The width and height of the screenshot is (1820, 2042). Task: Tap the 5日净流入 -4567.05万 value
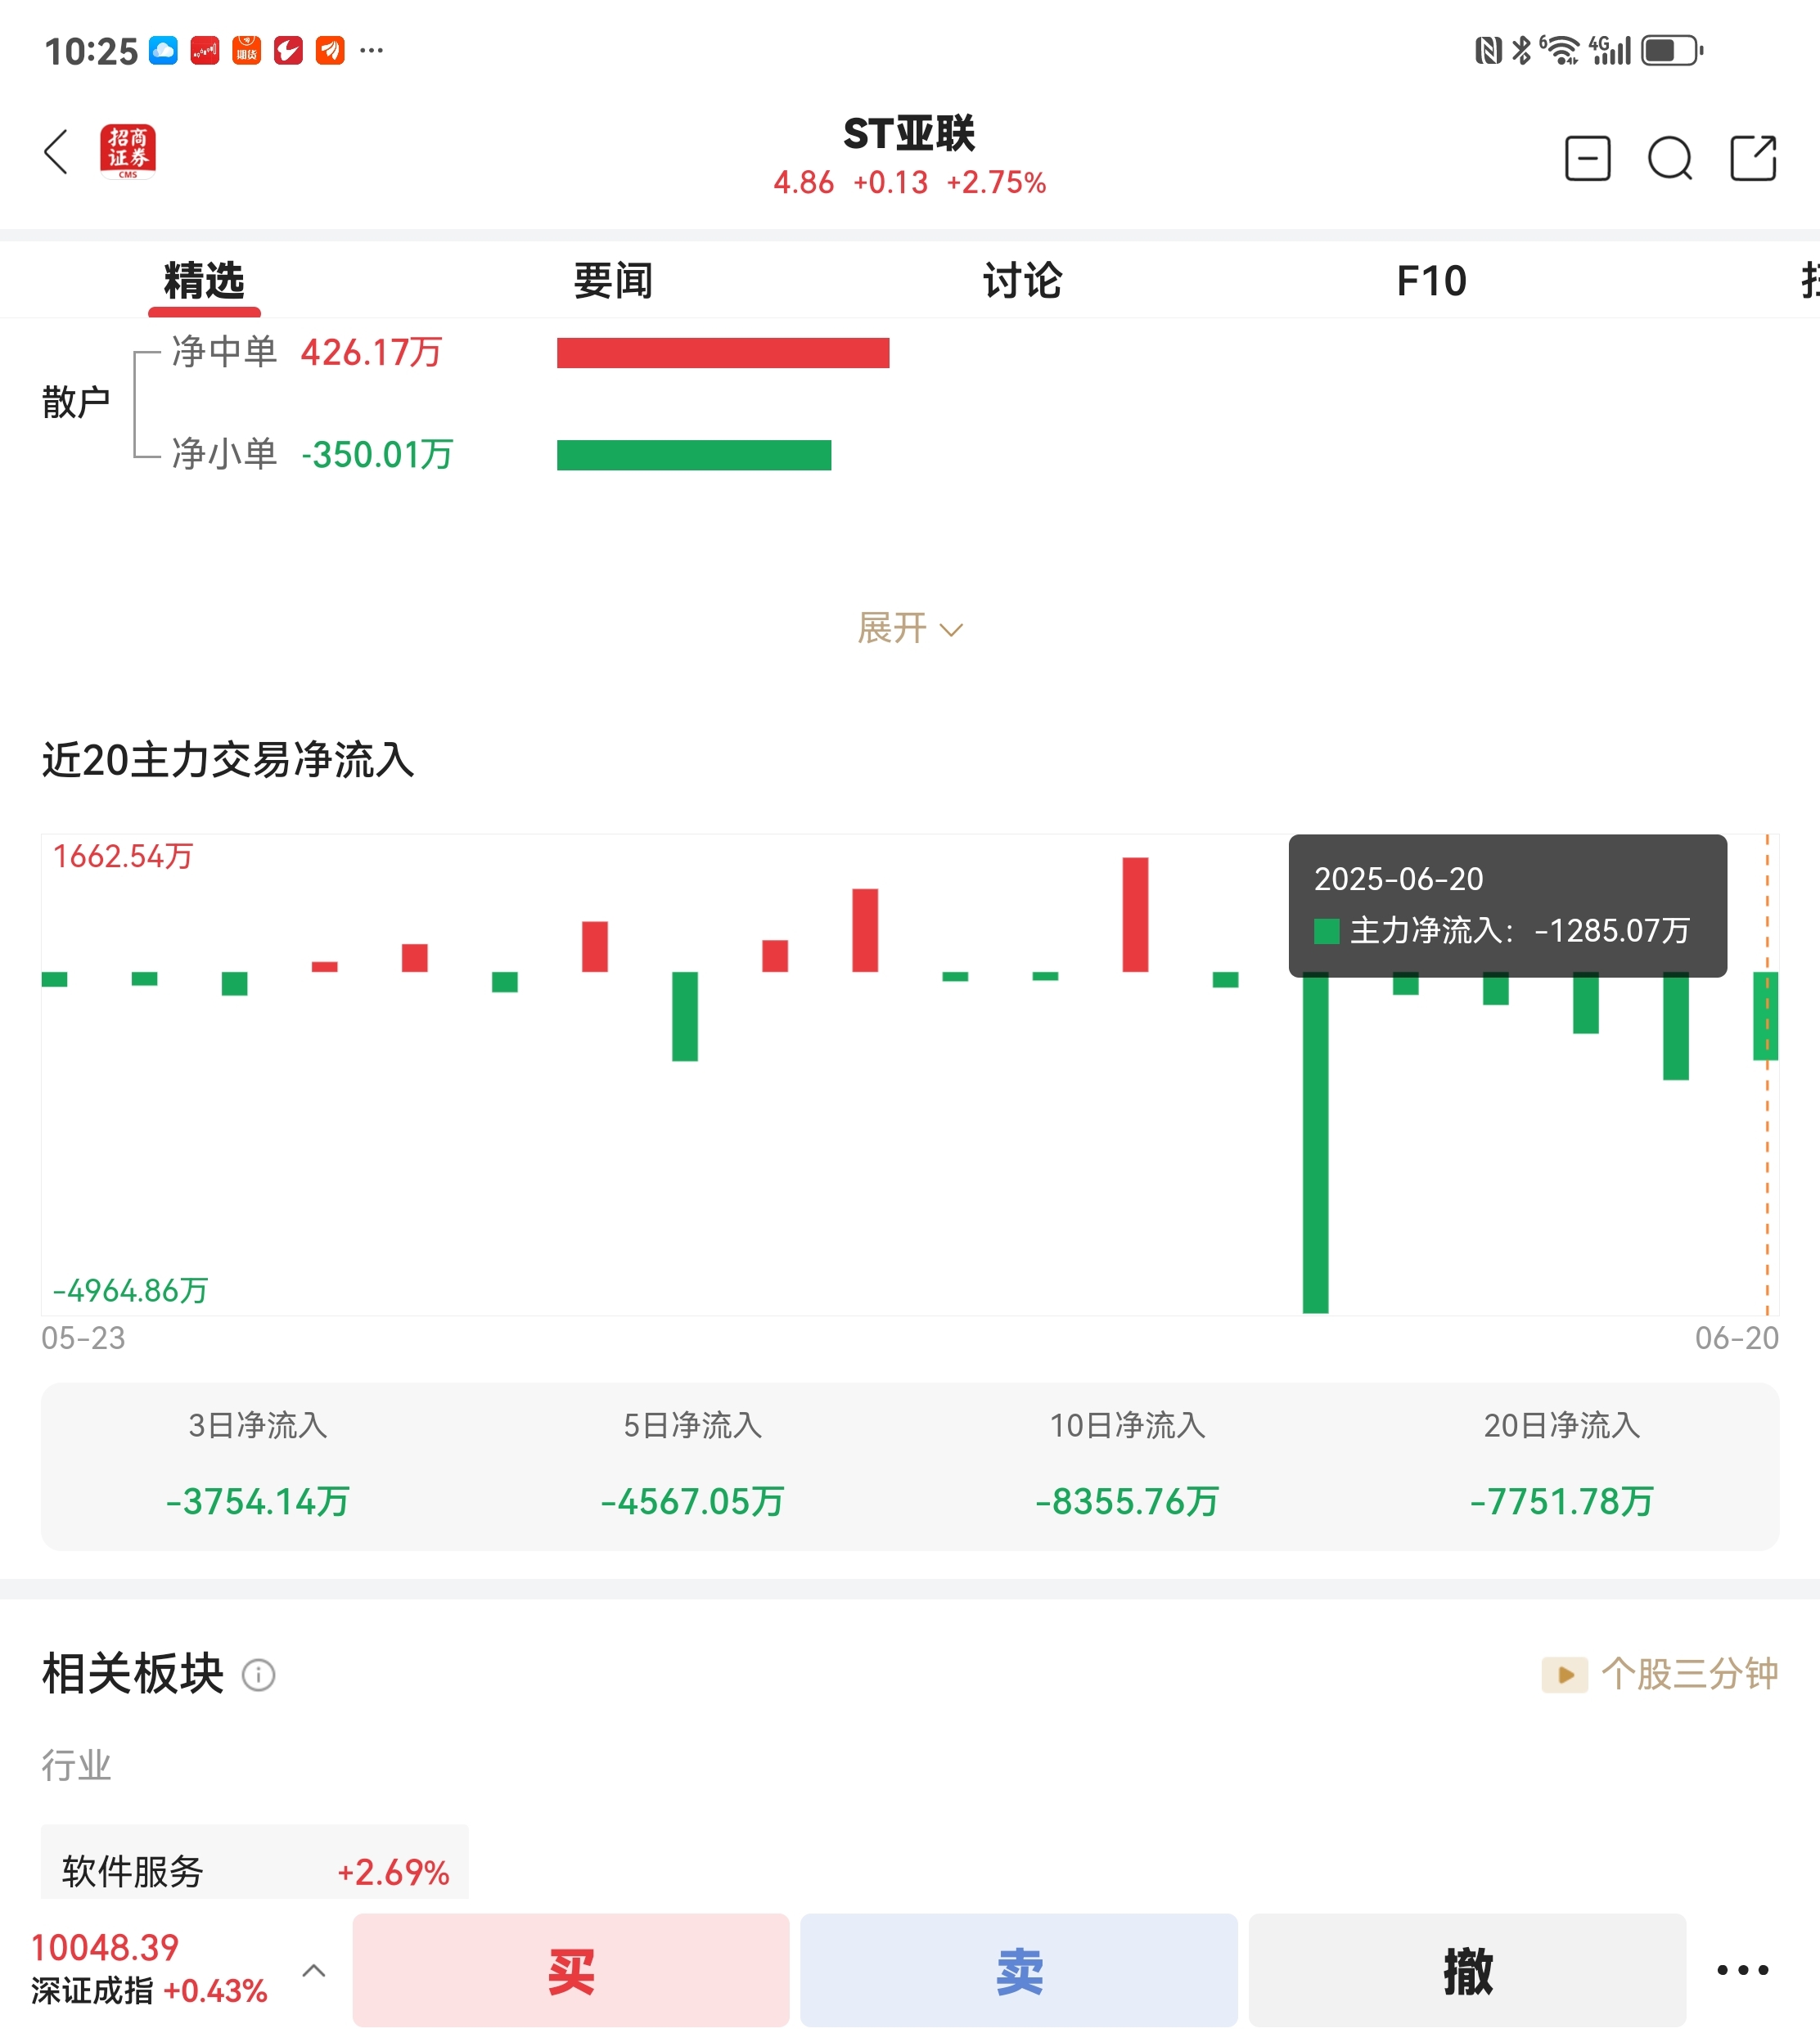point(693,1501)
